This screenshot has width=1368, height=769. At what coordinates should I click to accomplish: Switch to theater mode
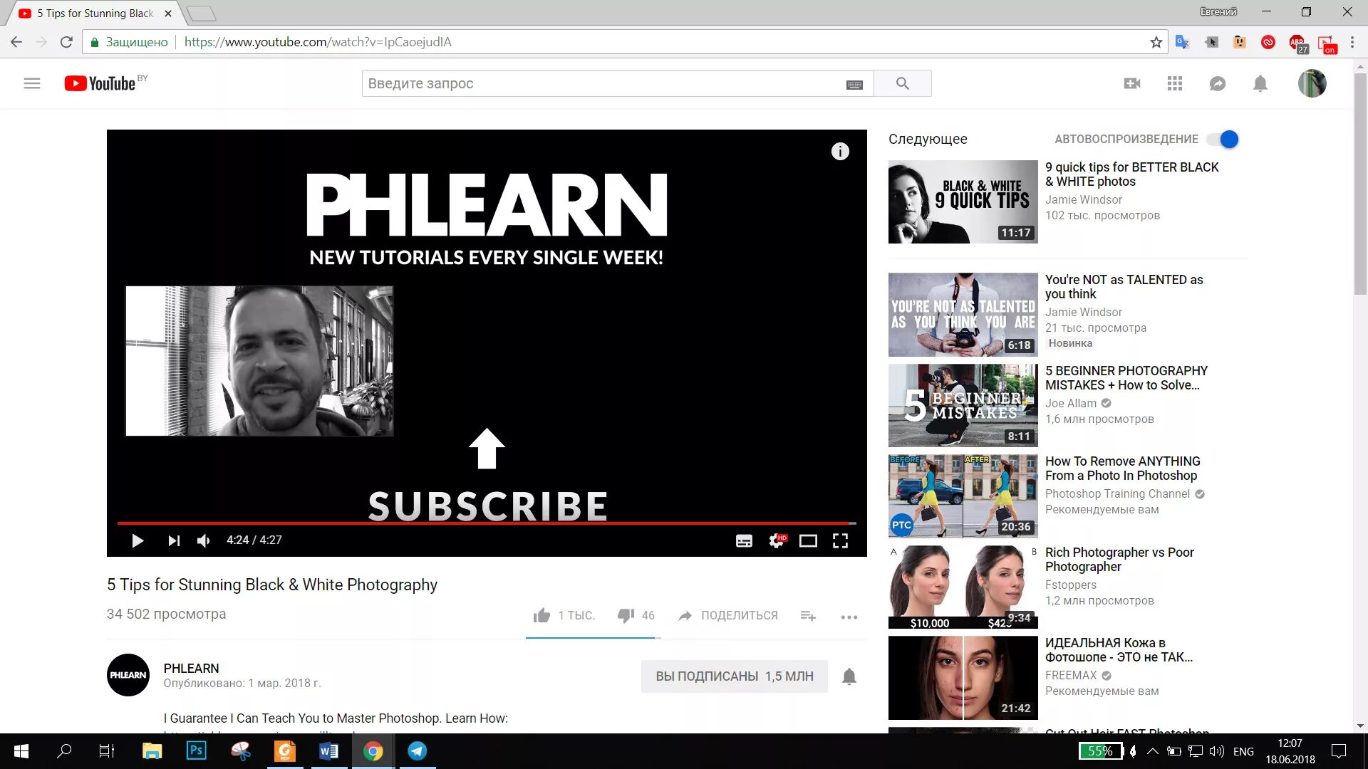pyautogui.click(x=808, y=541)
